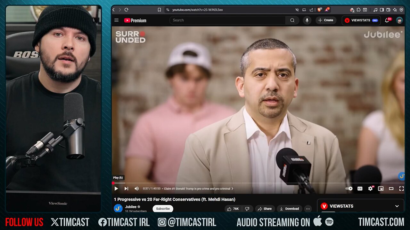Play the video
This screenshot has height=230, width=410.
click(116, 188)
